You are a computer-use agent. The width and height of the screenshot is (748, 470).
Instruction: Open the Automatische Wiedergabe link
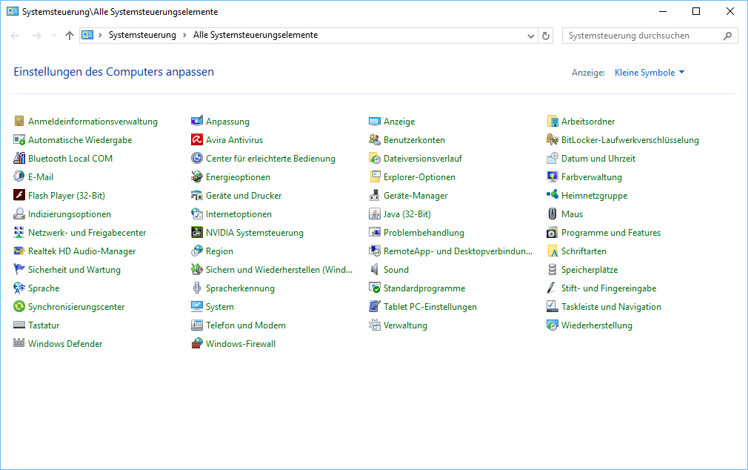(80, 140)
